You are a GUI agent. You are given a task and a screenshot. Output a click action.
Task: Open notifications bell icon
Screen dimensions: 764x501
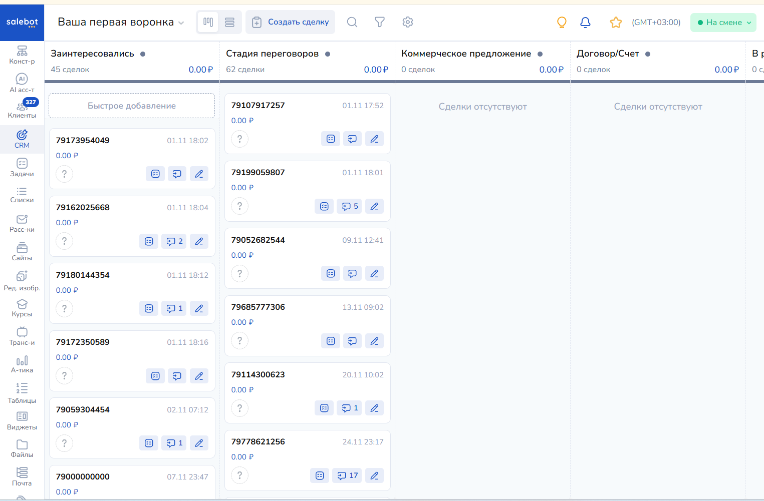[585, 22]
